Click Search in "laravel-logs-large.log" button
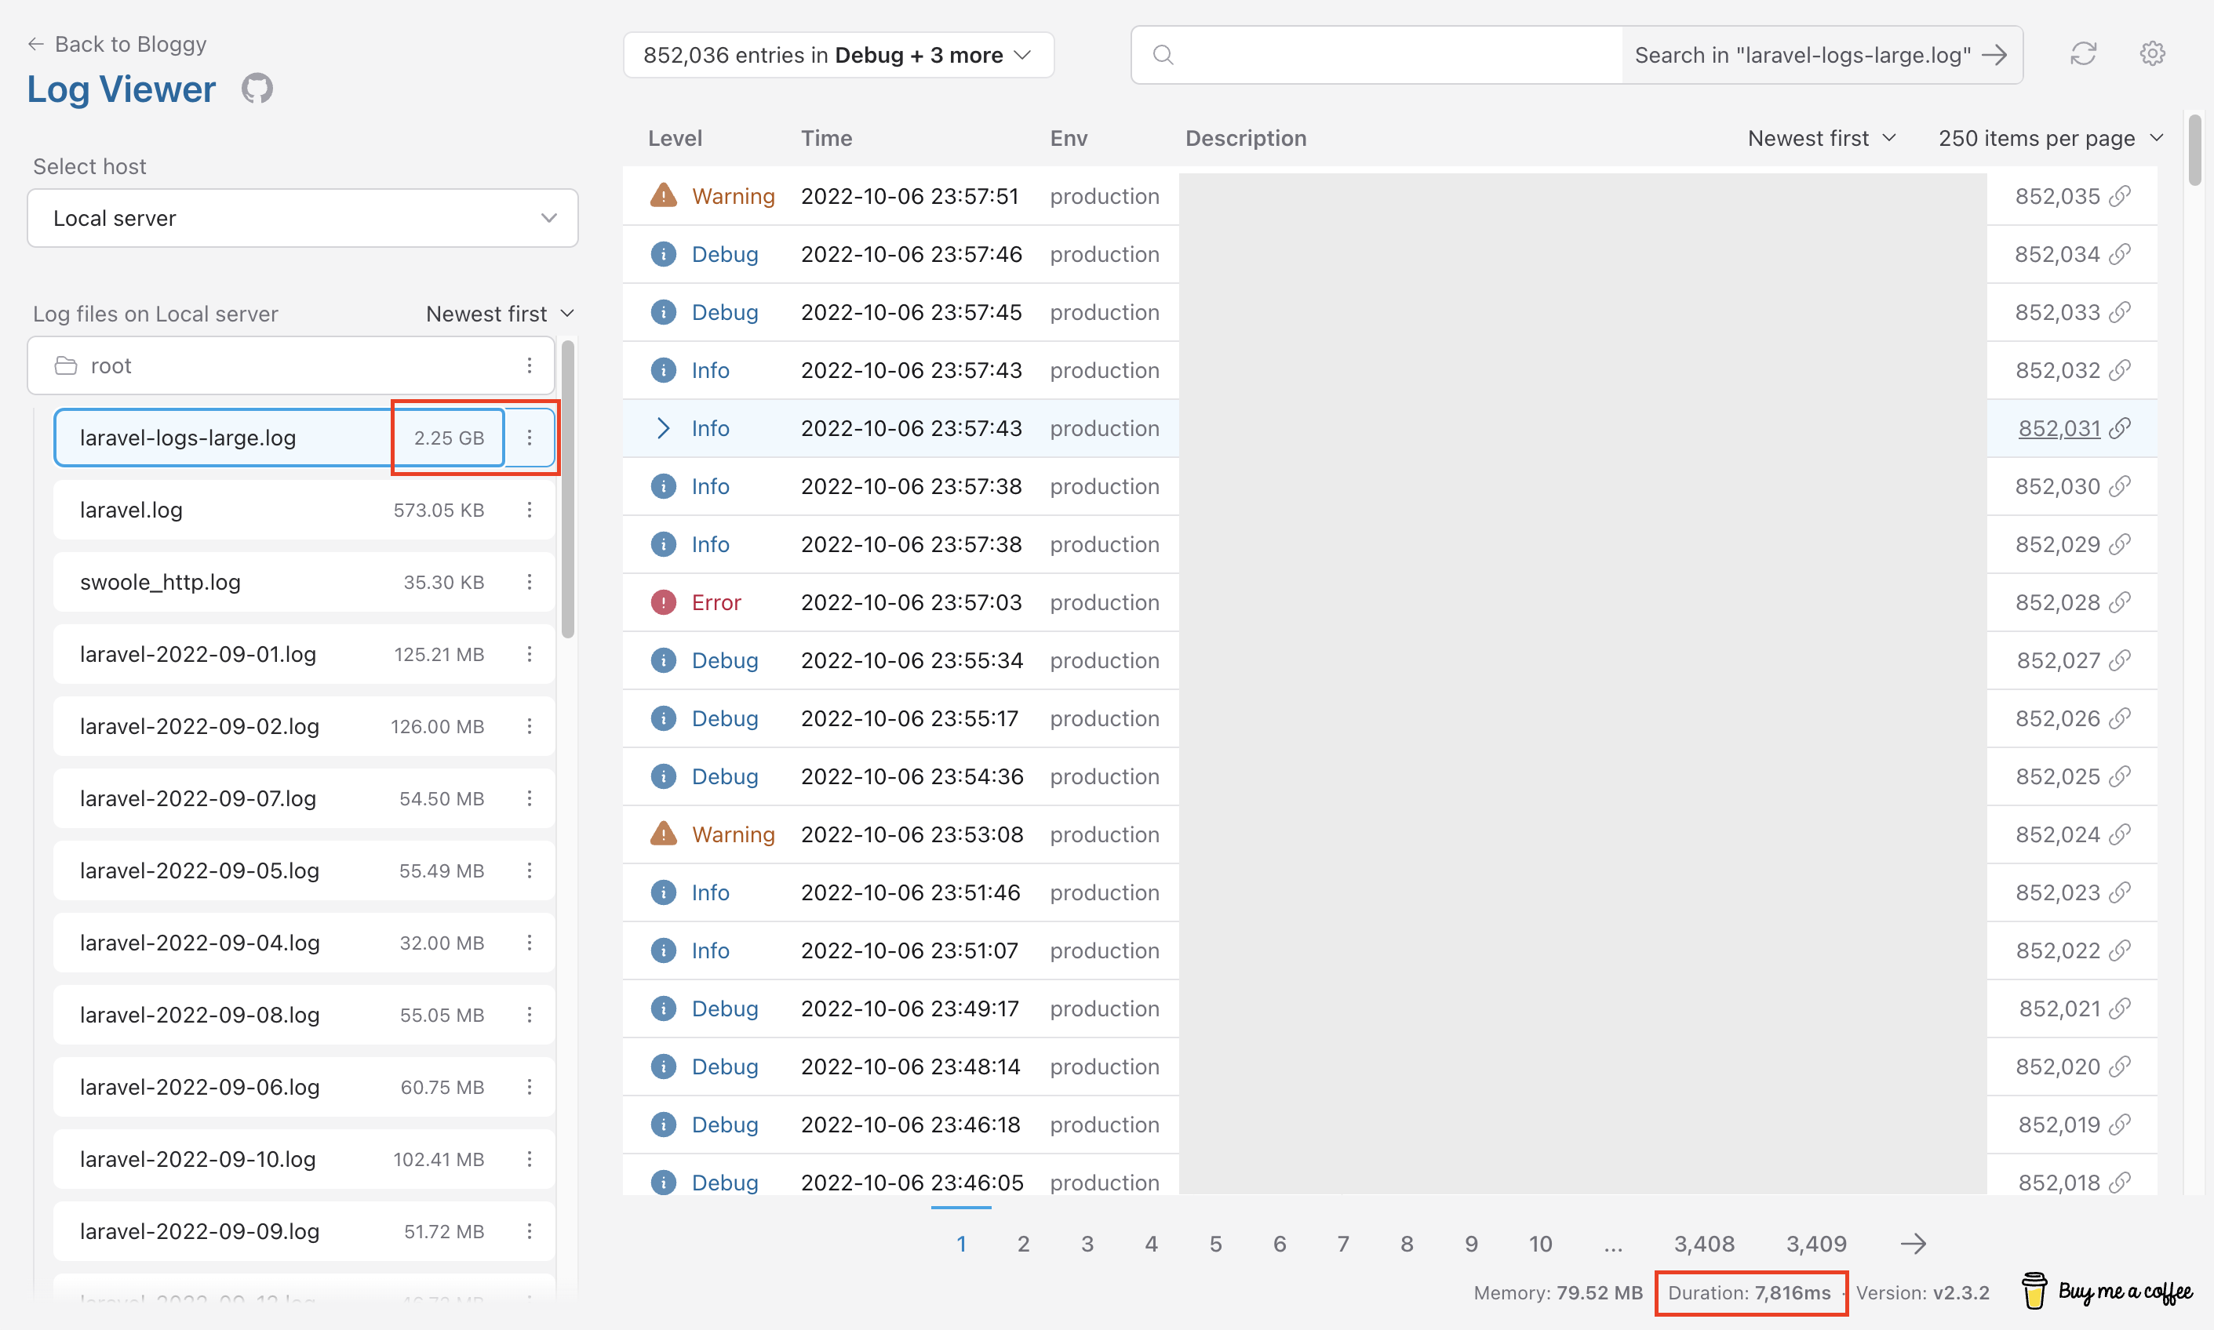 click(x=1822, y=55)
